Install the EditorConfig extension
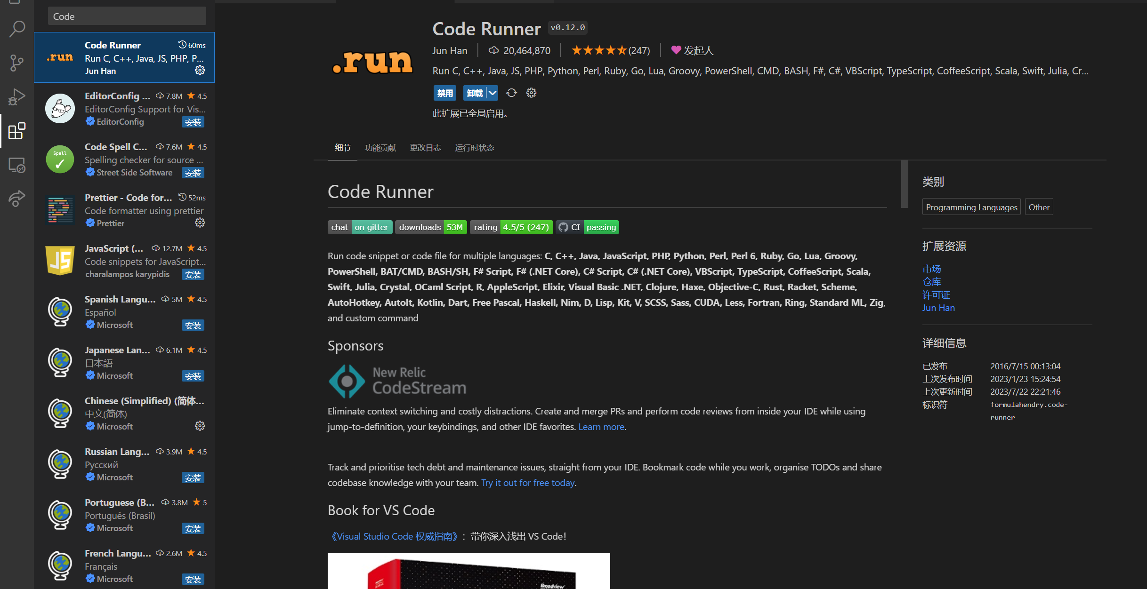Image resolution: width=1147 pixels, height=589 pixels. (193, 122)
